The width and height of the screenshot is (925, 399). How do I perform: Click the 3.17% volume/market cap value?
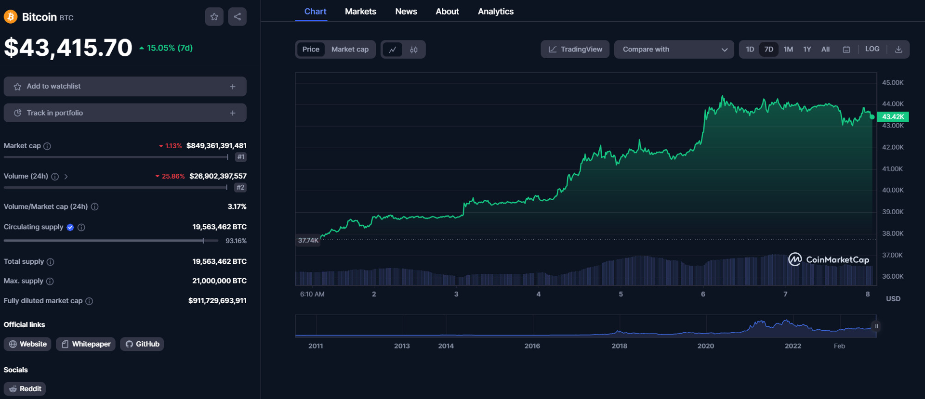[237, 206]
